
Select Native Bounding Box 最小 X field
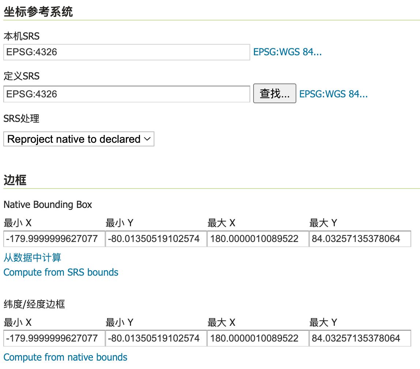[x=54, y=239]
